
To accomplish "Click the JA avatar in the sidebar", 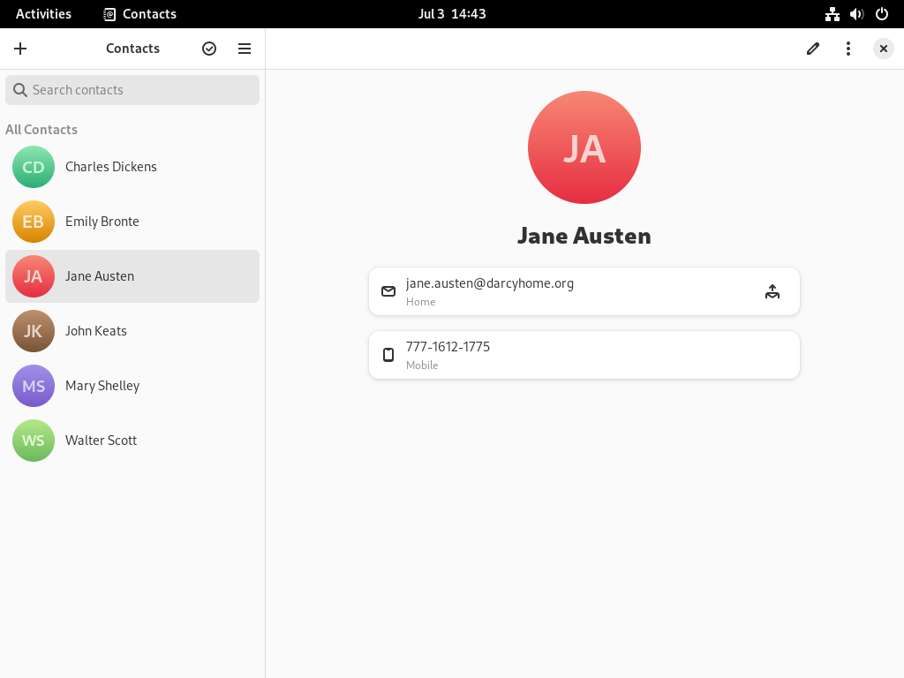I will click(34, 276).
